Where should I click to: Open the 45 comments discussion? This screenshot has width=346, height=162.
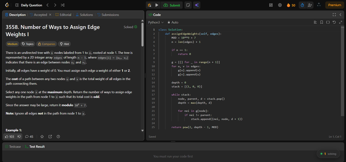pyautogui.click(x=29, y=137)
